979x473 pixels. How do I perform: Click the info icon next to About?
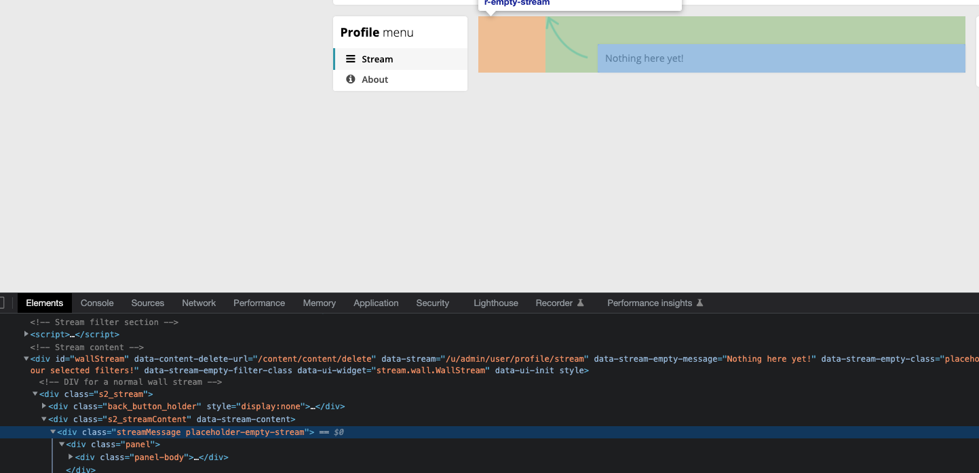click(x=350, y=79)
